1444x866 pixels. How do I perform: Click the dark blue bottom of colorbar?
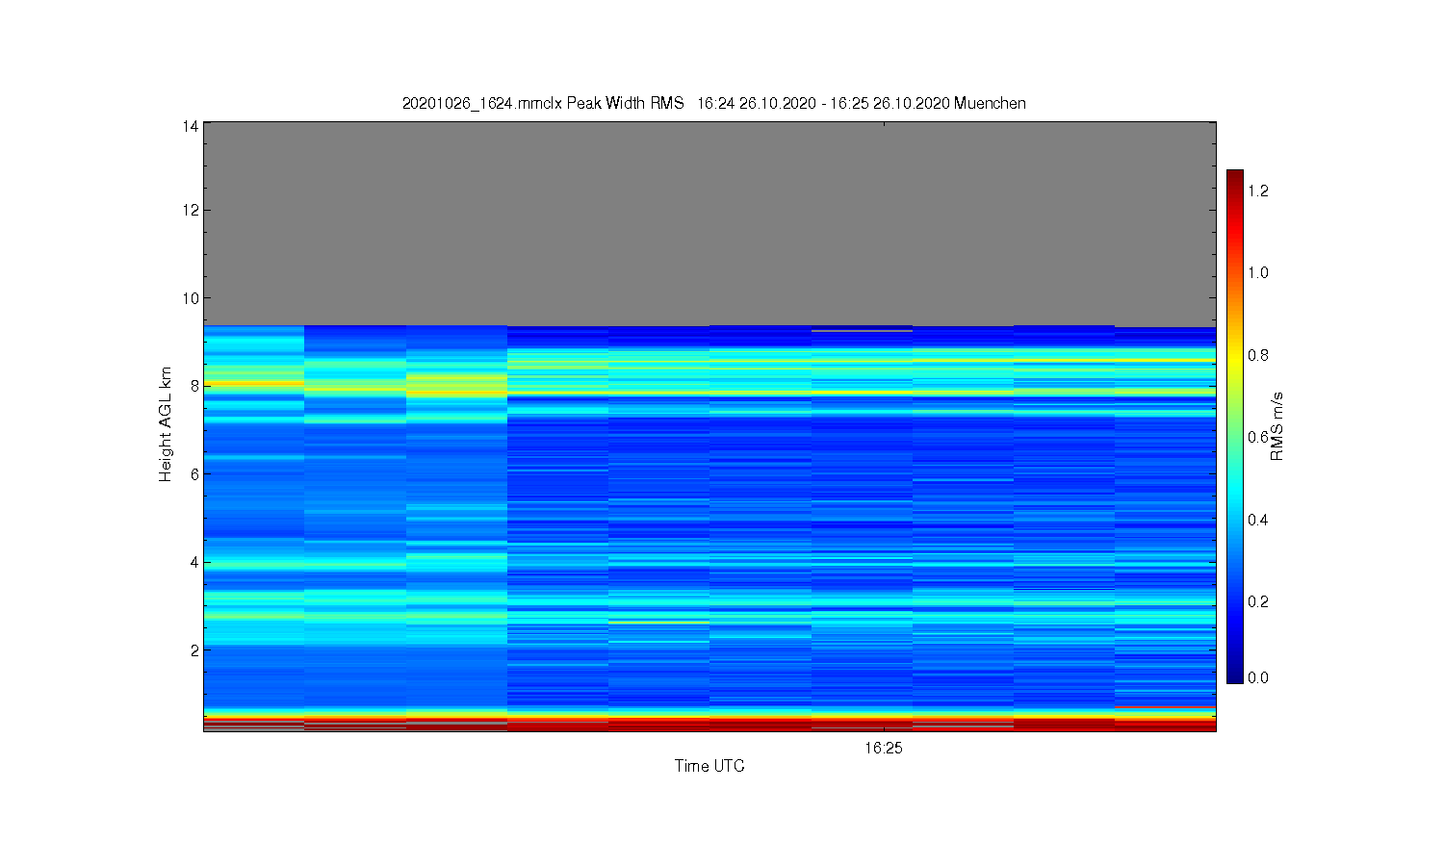click(x=1235, y=675)
